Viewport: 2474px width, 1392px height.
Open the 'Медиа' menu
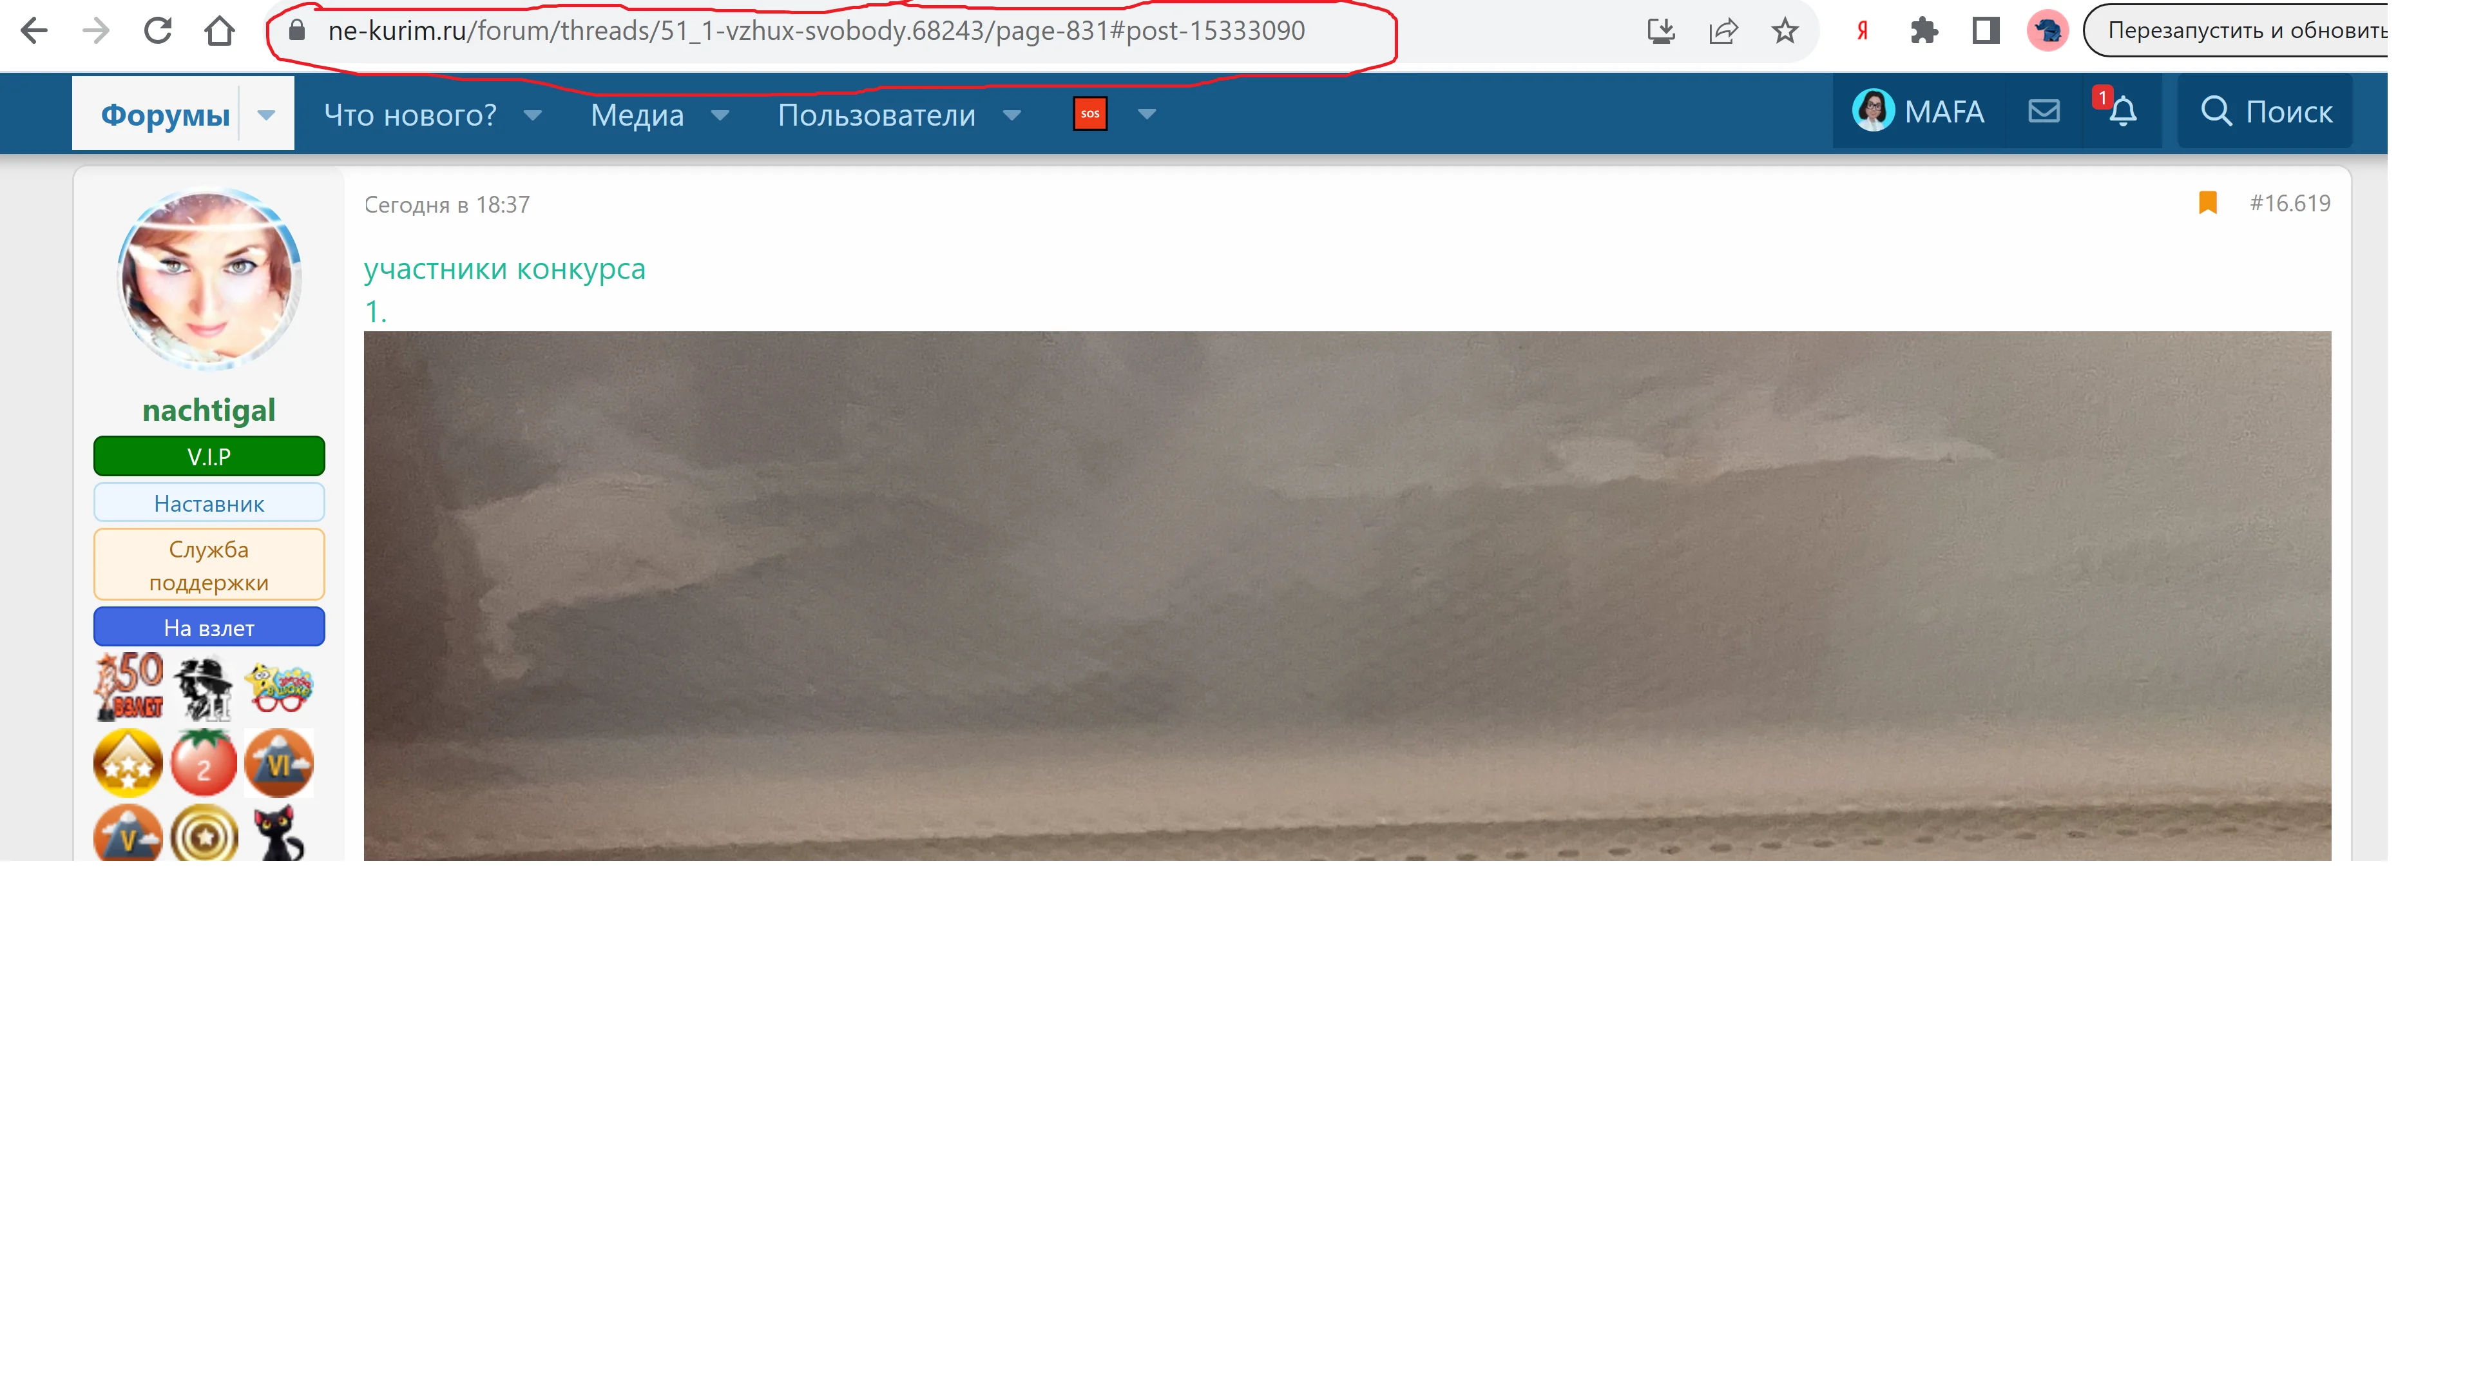click(x=637, y=115)
